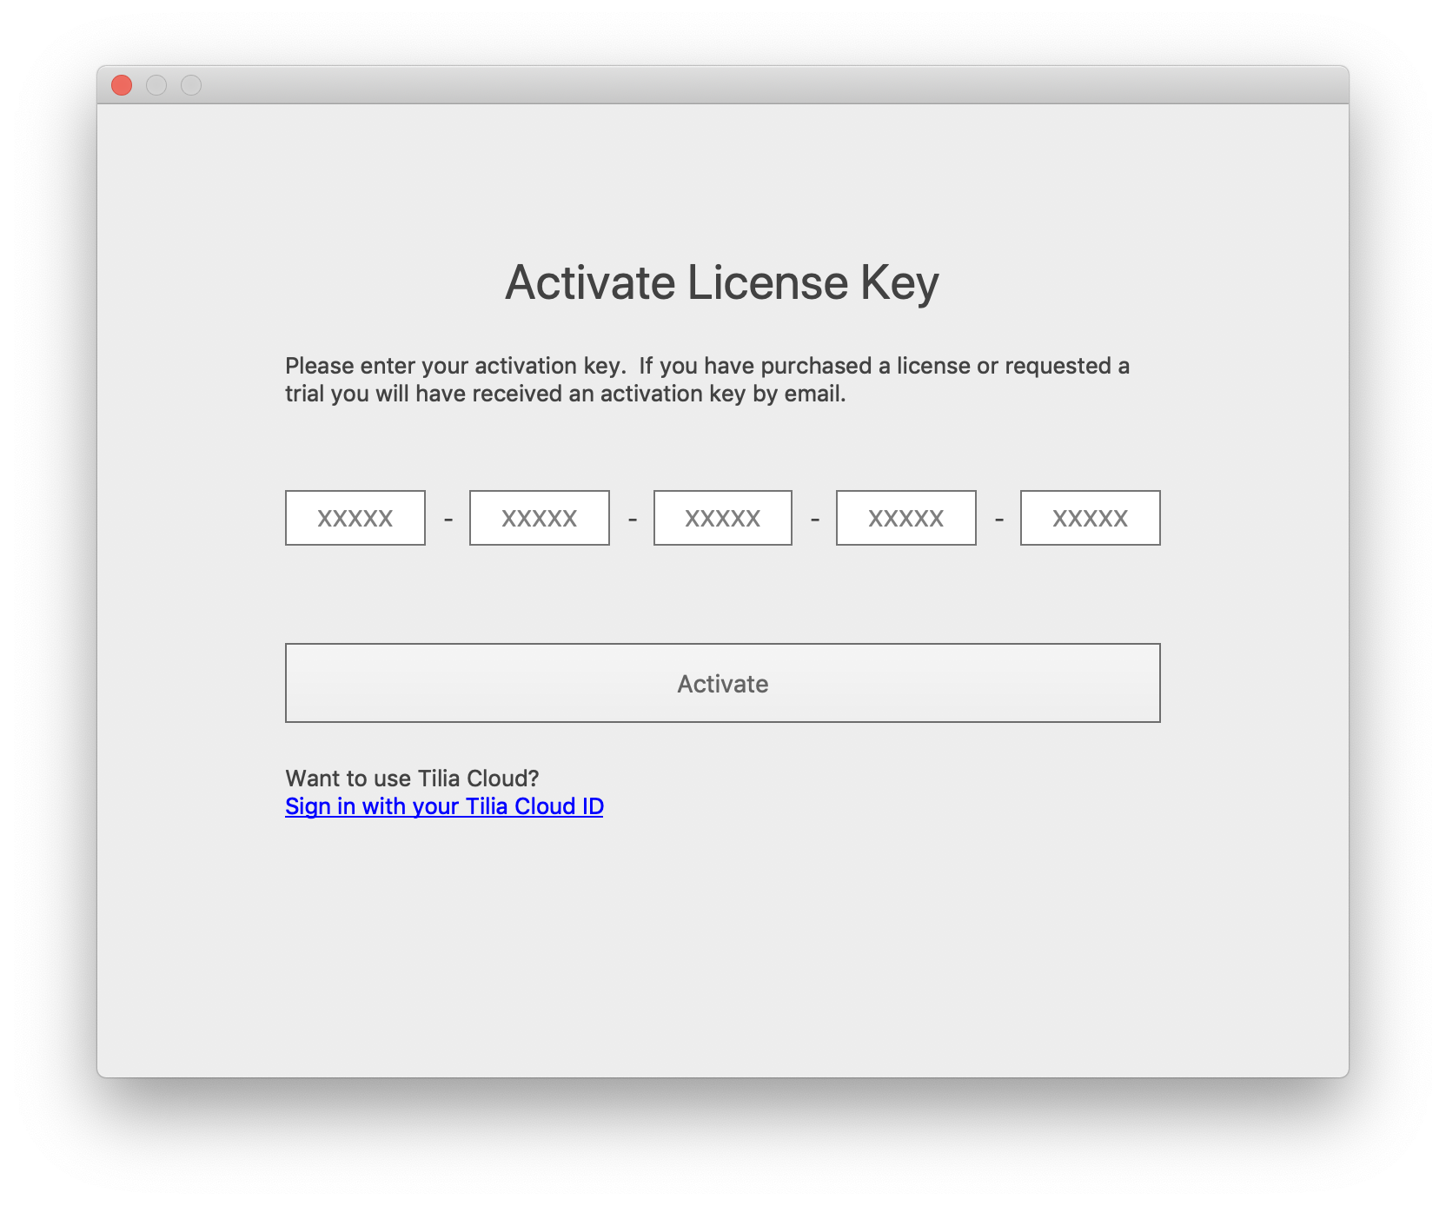Image resolution: width=1446 pixels, height=1206 pixels.
Task: Click the first license key segment field
Action: tap(355, 518)
